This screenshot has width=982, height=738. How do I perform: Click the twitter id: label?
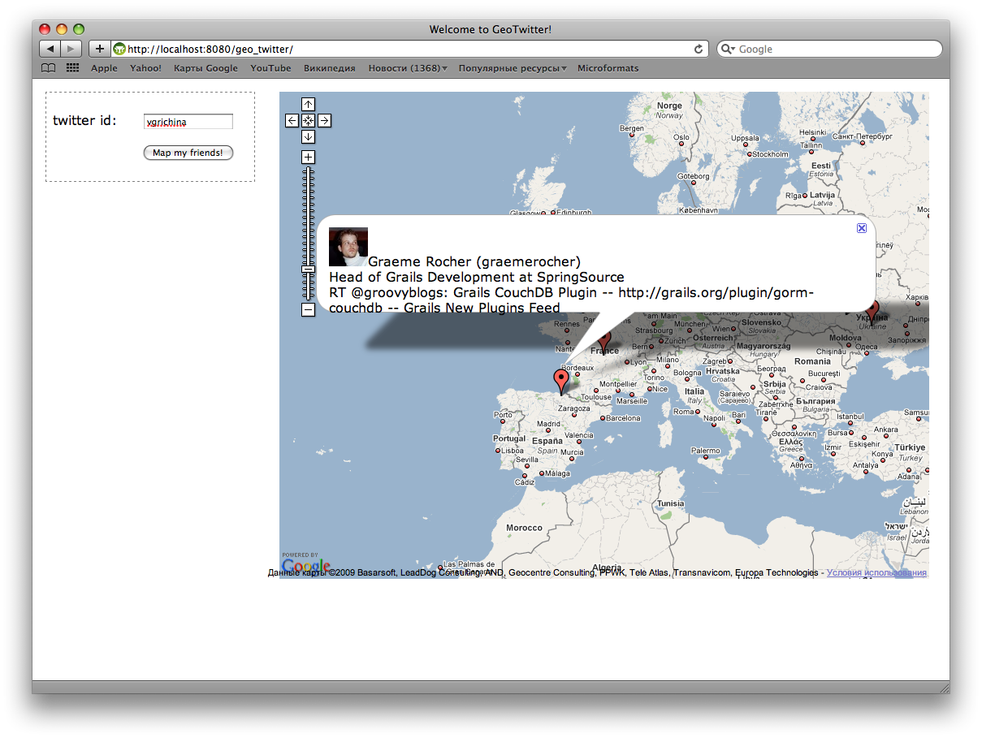pyautogui.click(x=85, y=121)
